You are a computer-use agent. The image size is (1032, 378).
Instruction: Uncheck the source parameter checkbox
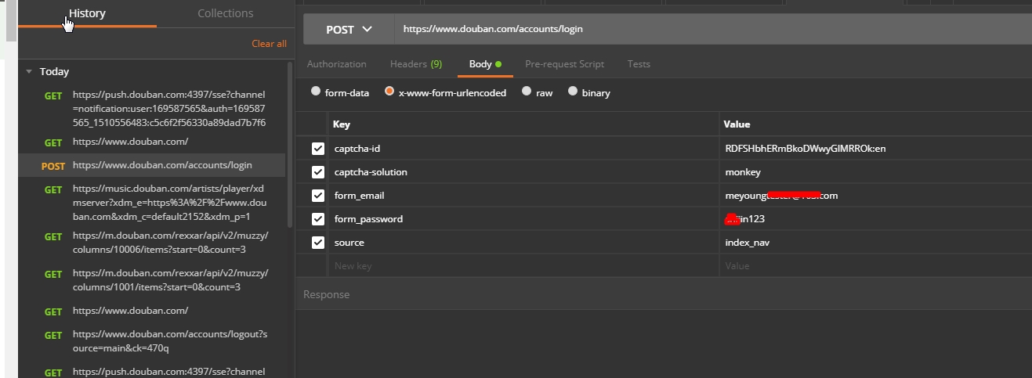[318, 243]
